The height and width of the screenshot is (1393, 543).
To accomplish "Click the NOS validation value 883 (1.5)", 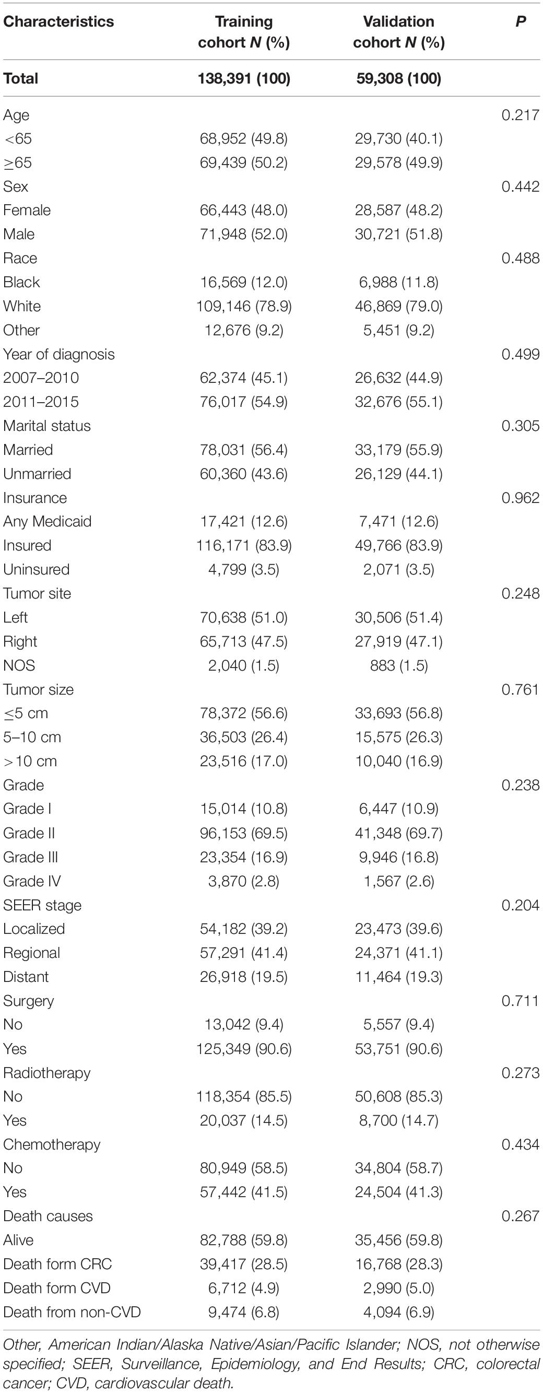I will pyautogui.click(x=399, y=665).
